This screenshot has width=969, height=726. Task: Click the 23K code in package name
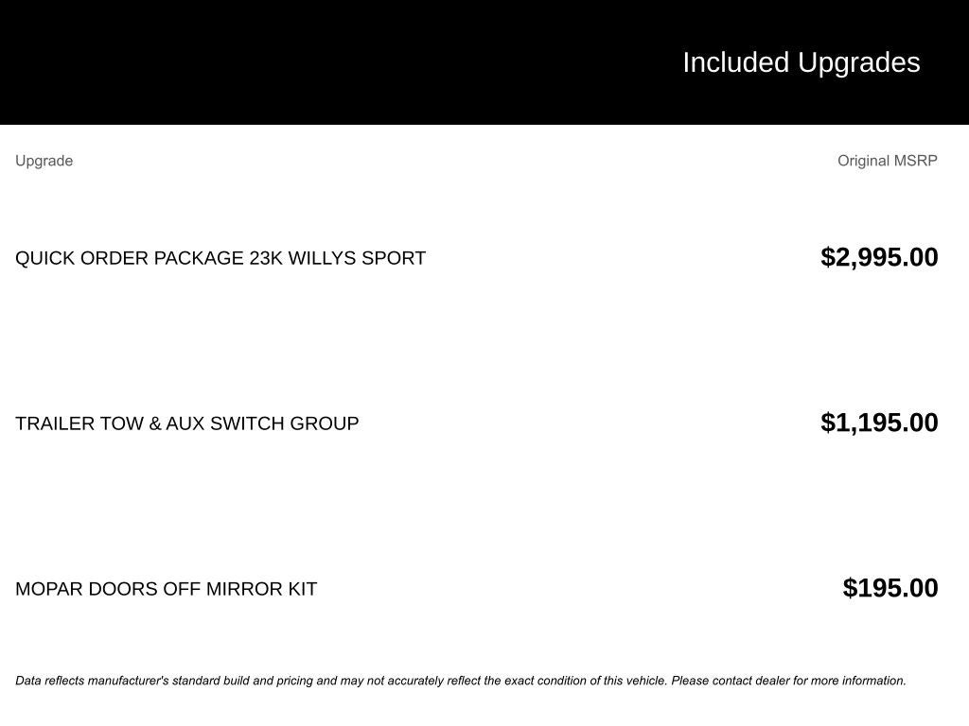pos(266,258)
